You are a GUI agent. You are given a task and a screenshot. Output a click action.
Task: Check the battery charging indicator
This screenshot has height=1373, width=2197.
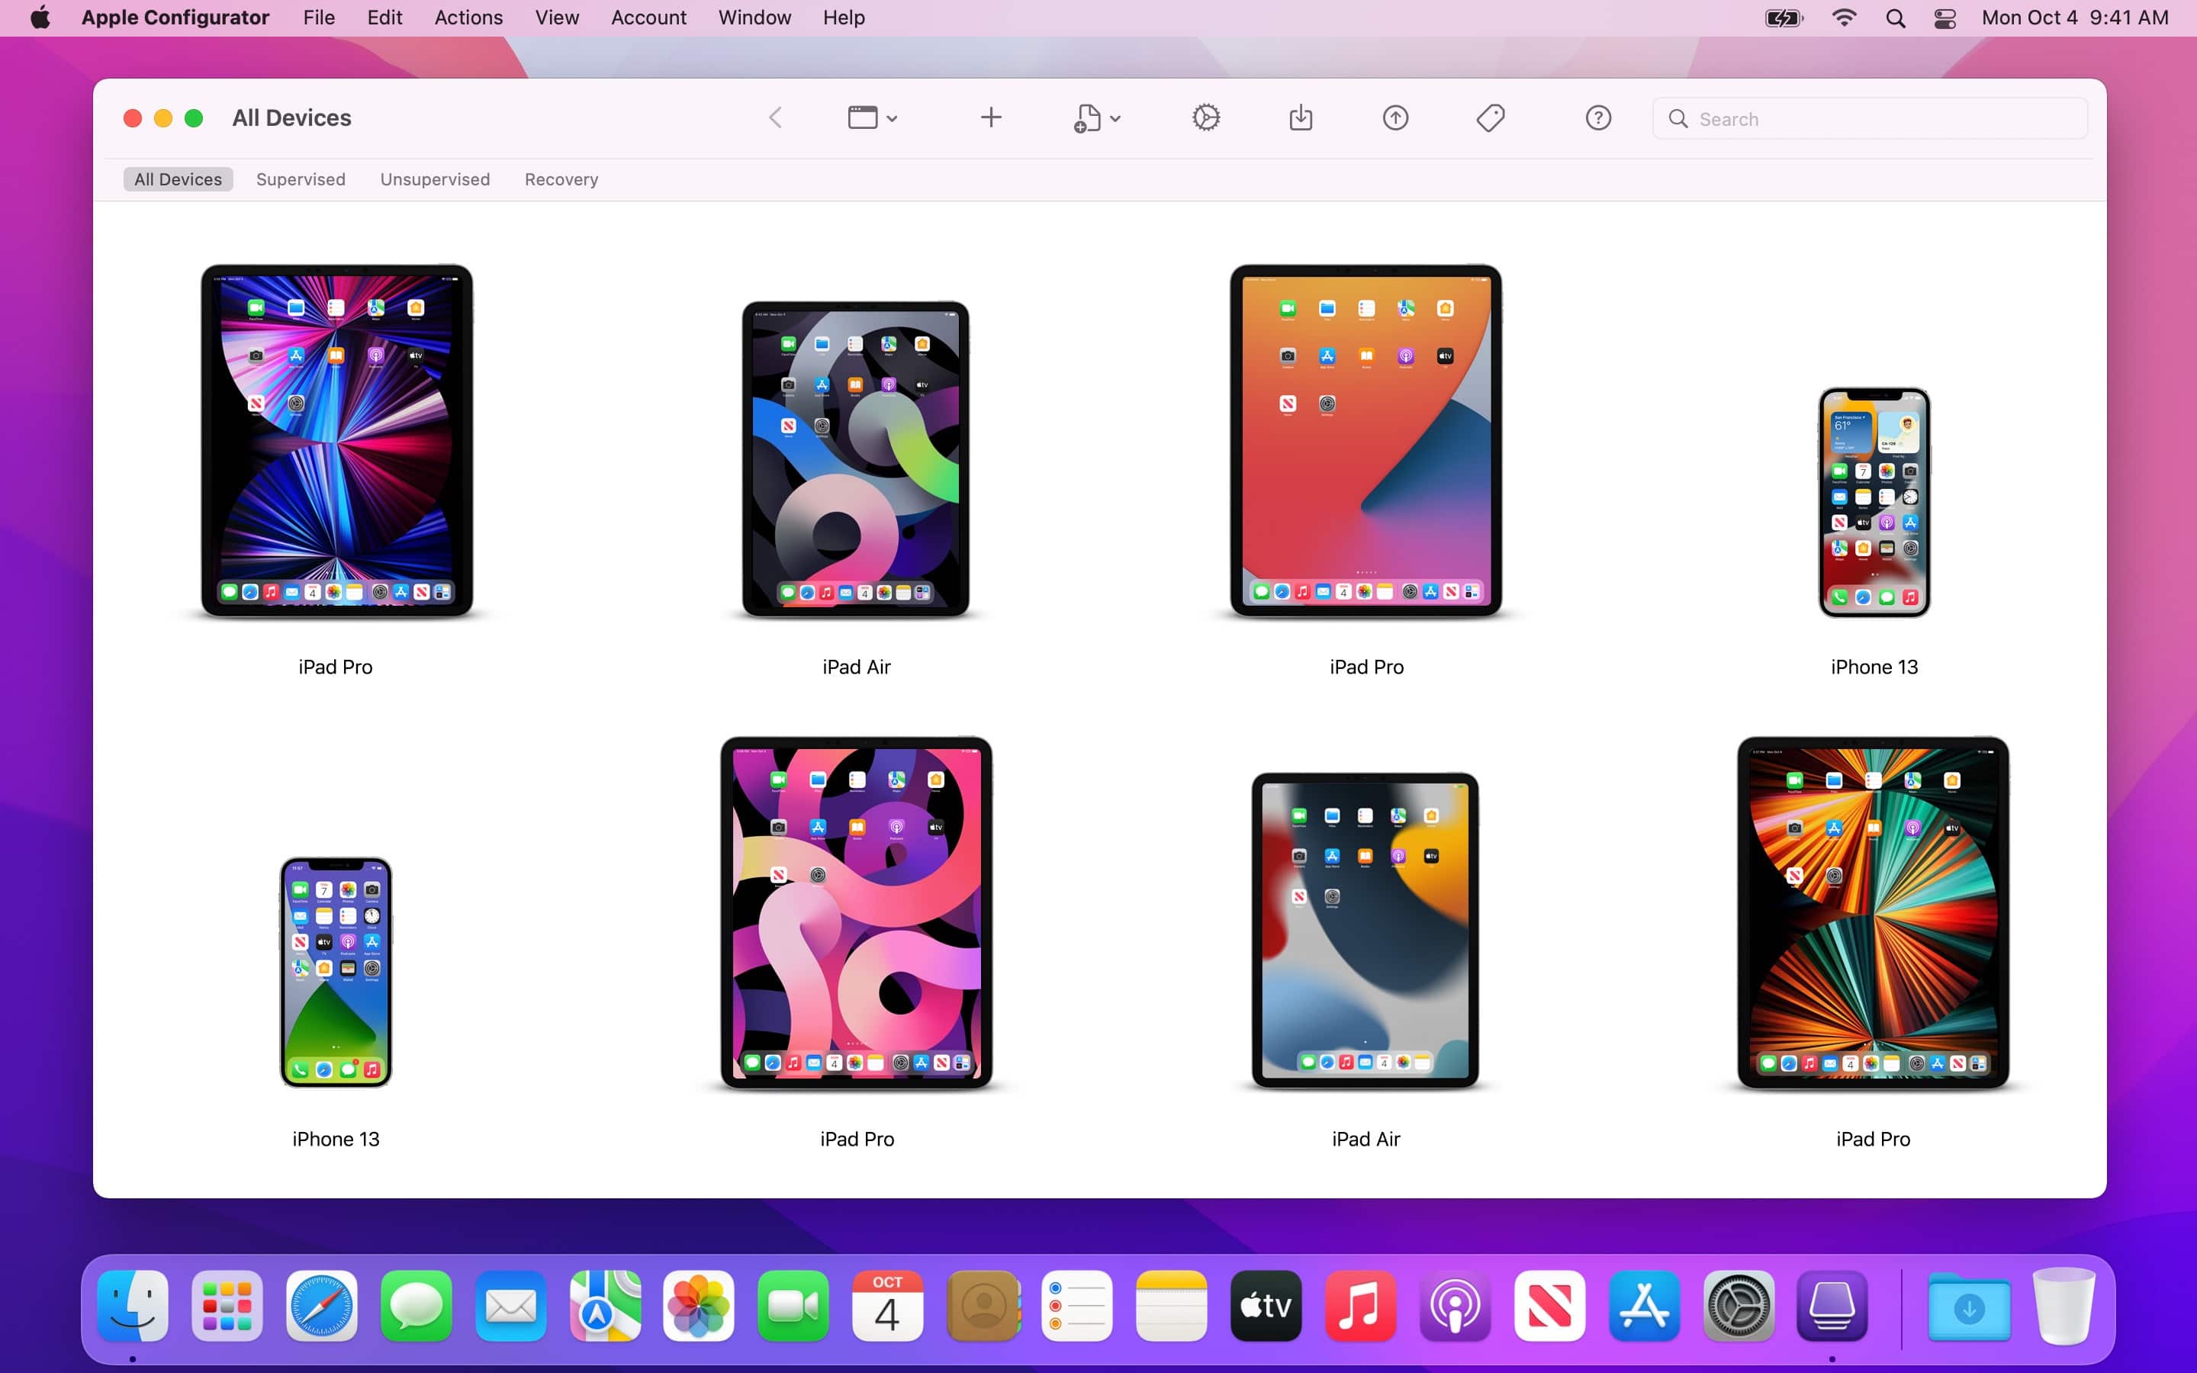1781,18
